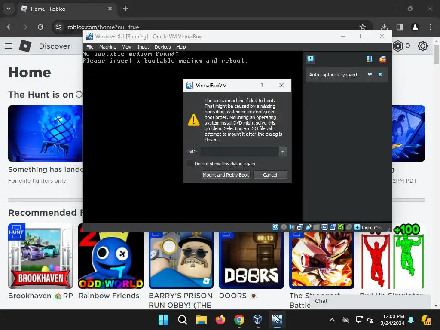This screenshot has height=330, width=440.
Task: Open Roblox Discover link
Action: pos(55,46)
